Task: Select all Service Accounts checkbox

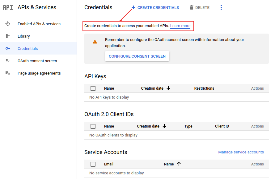Action: (93, 164)
